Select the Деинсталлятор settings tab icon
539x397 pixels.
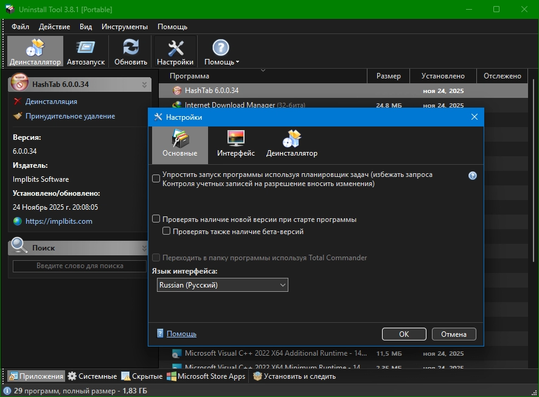(291, 139)
